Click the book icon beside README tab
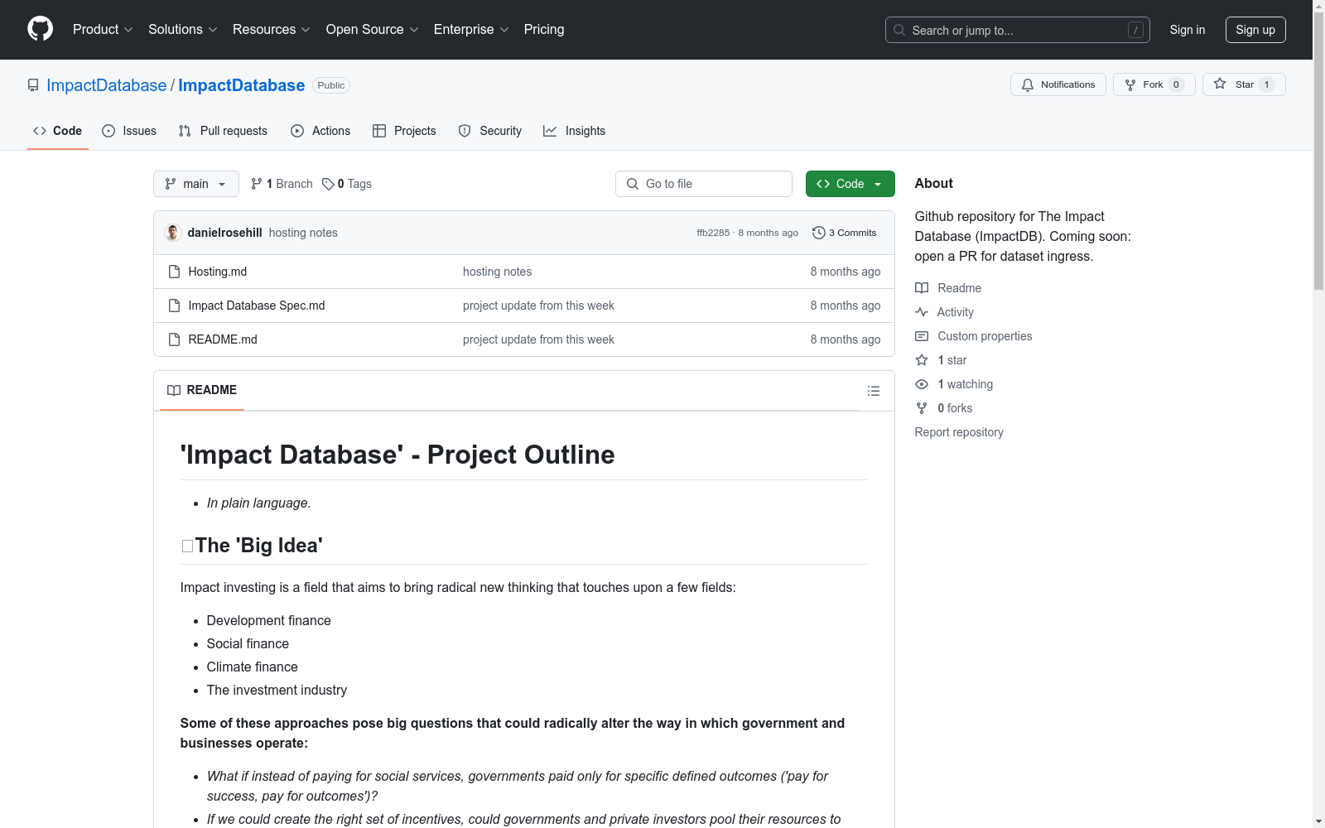Viewport: 1325px width, 828px height. tap(174, 390)
